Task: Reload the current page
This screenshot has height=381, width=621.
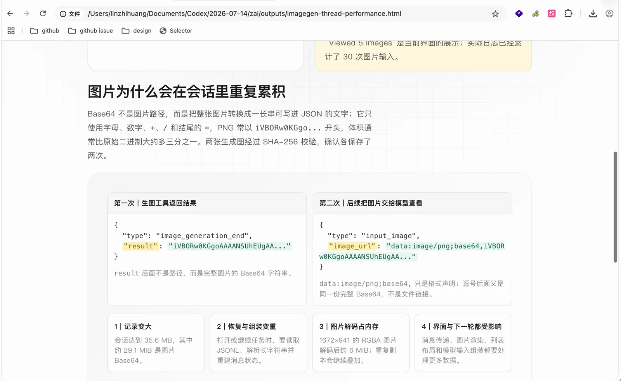Action: tap(43, 14)
